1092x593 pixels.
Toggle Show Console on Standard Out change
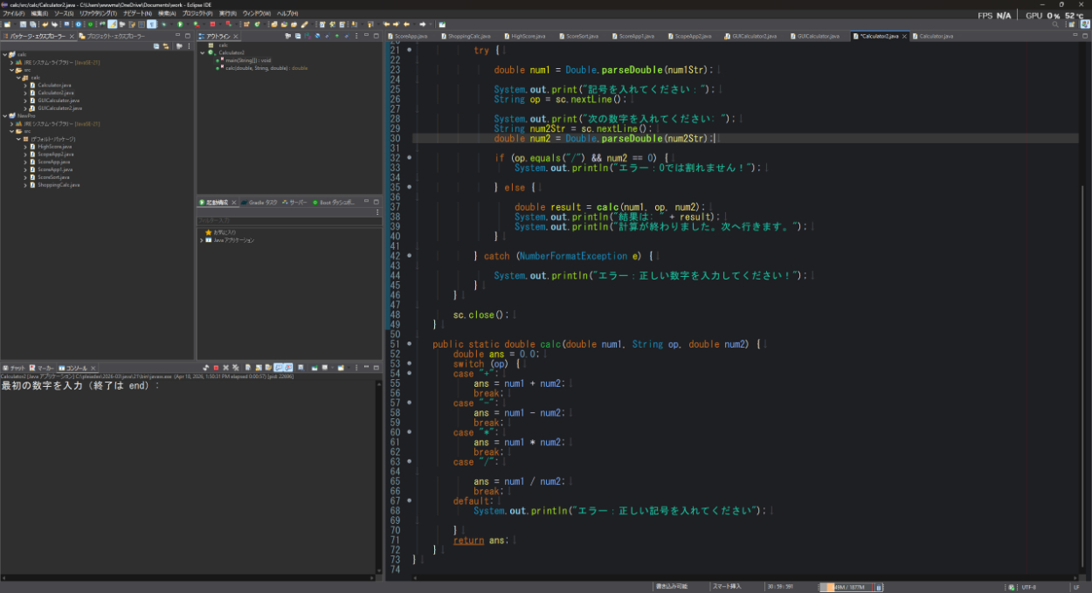(x=279, y=368)
